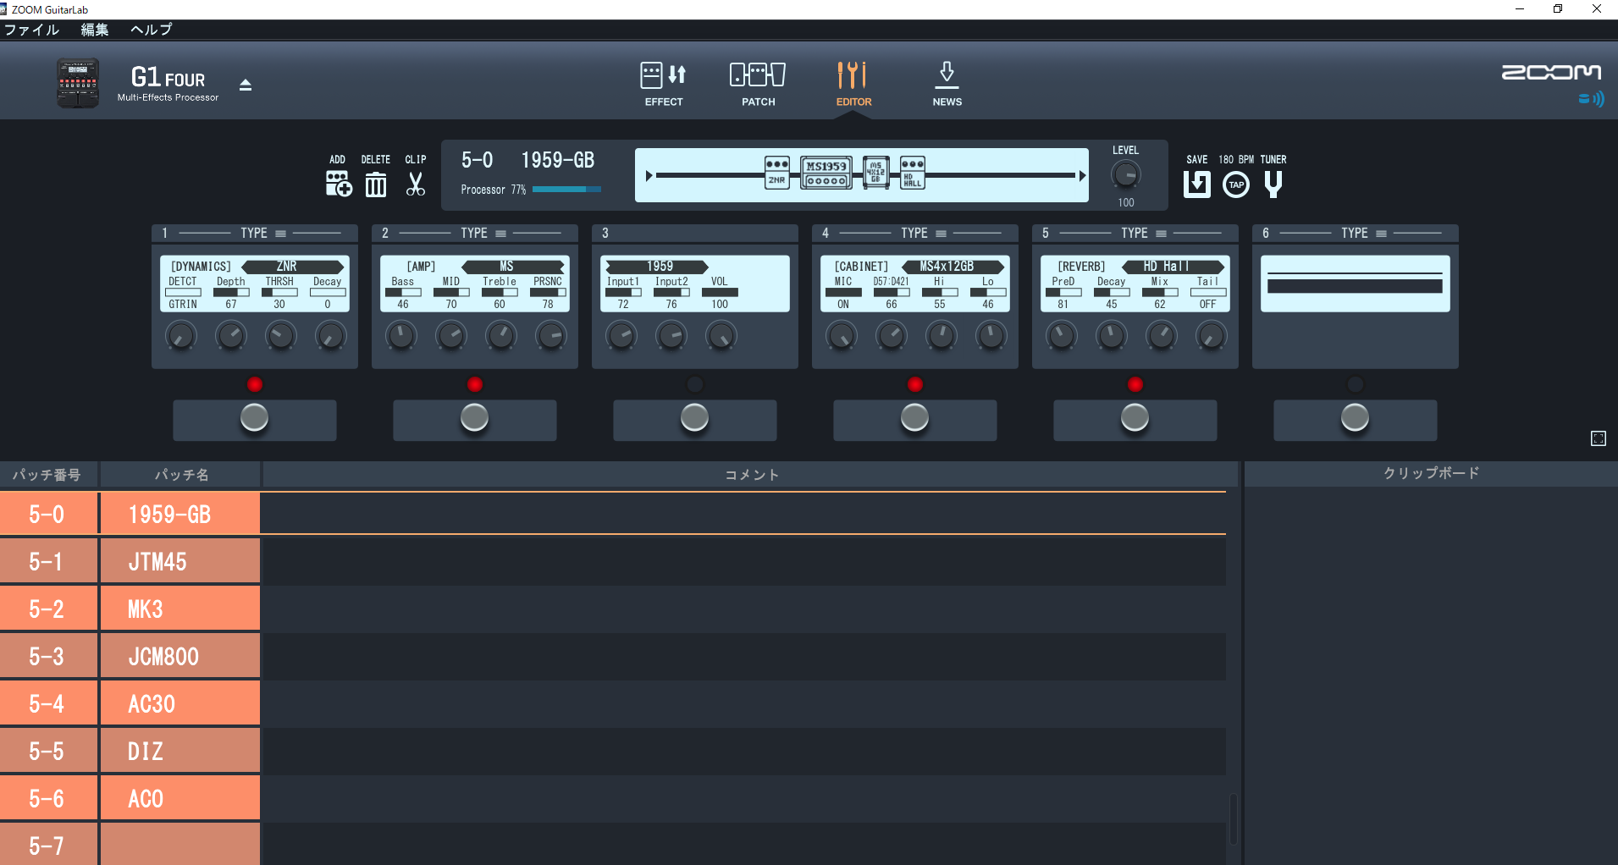Click the パッチ名 column header

click(x=180, y=475)
